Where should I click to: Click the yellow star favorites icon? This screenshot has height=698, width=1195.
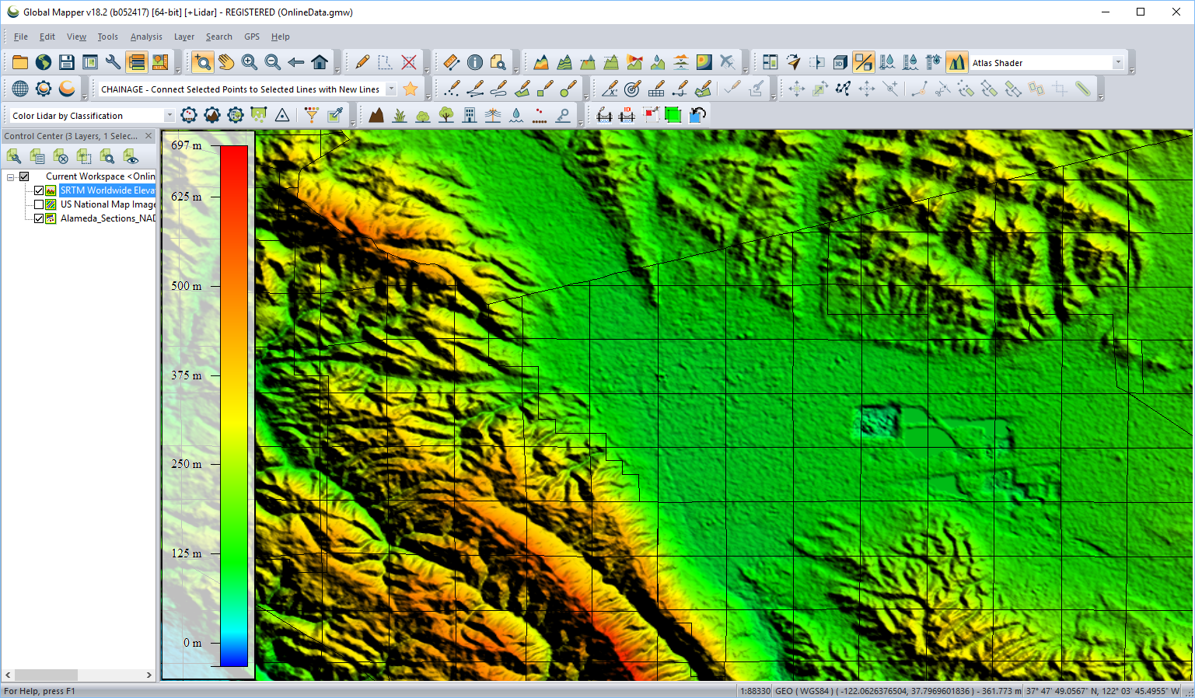pos(411,89)
